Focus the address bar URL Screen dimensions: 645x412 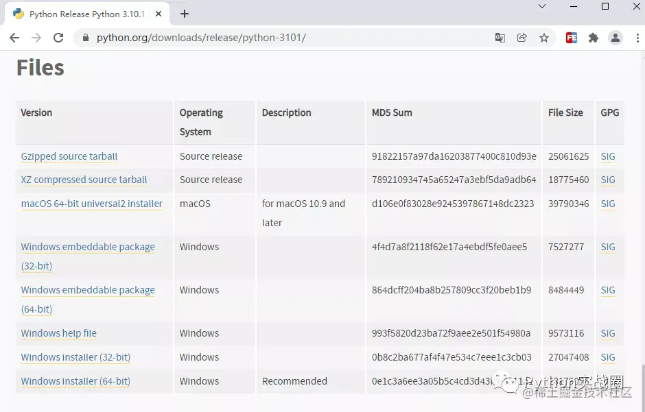click(201, 38)
